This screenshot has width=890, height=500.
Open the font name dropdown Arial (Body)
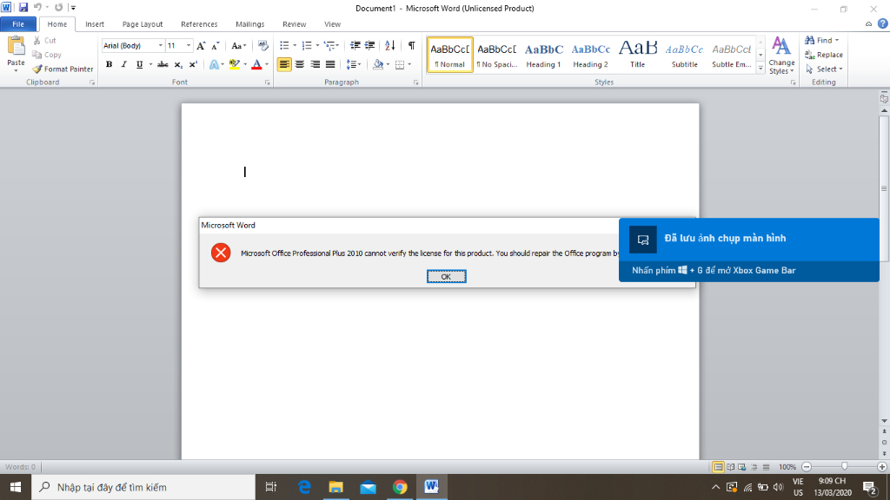point(160,46)
